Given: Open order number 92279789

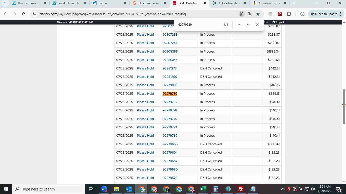Looking at the screenshot, I should click(170, 94).
